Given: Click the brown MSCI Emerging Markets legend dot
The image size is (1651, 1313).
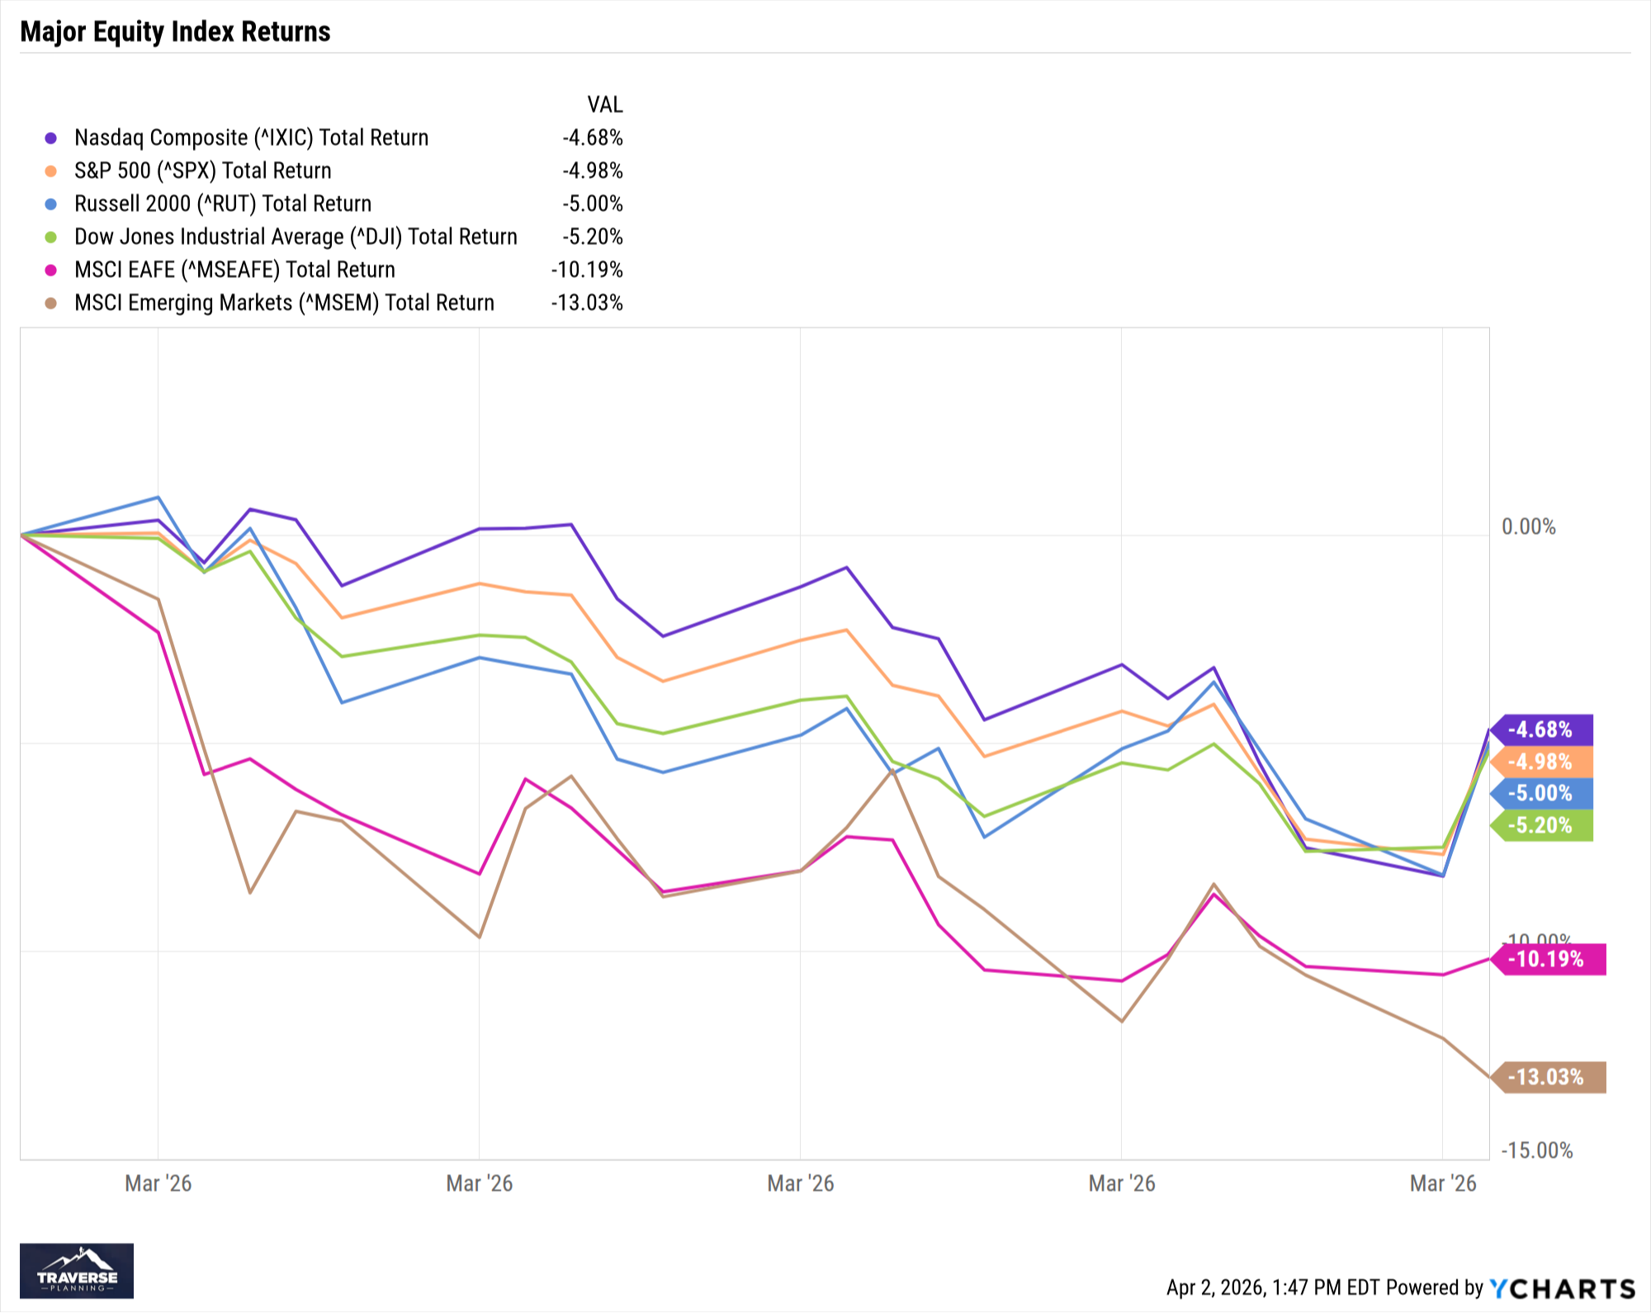Looking at the screenshot, I should pos(51,303).
